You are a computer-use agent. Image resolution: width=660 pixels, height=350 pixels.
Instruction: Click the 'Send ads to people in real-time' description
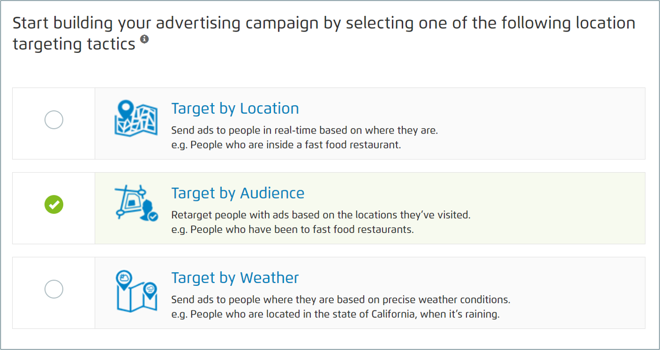[305, 130]
